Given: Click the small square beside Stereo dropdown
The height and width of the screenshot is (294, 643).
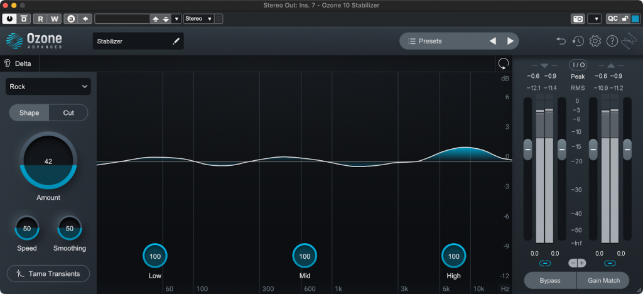Looking at the screenshot, I should pos(219,18).
